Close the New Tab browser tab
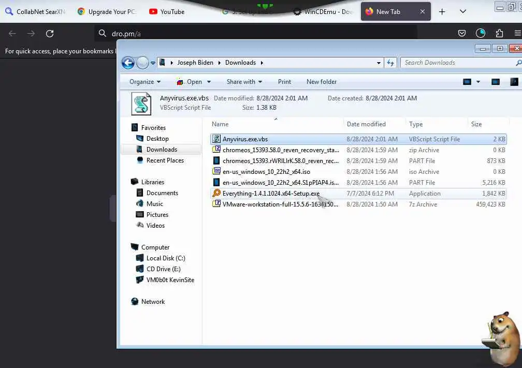The image size is (522, 368). coord(422,11)
